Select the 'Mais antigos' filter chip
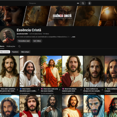Image resolution: width=117 pixels, height=117 pixels. pos(25,52)
